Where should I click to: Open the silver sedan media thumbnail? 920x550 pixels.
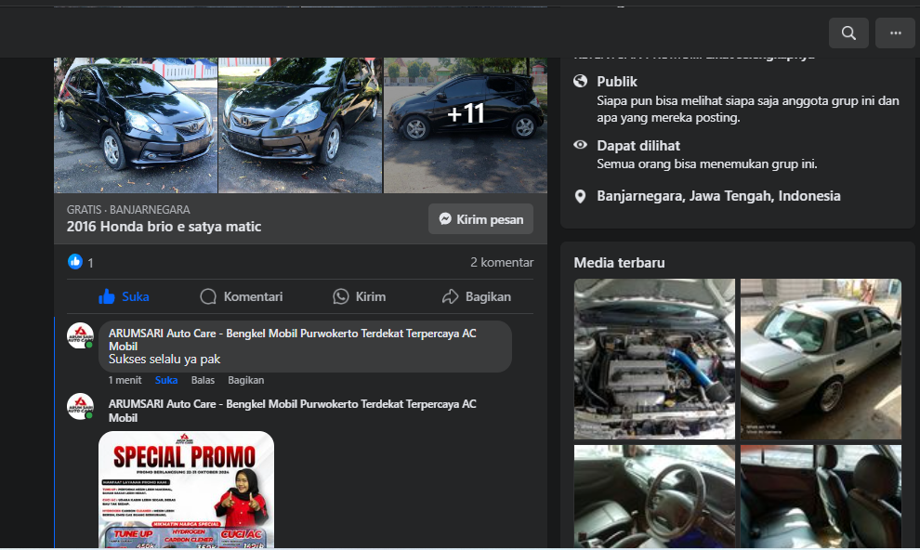click(821, 359)
